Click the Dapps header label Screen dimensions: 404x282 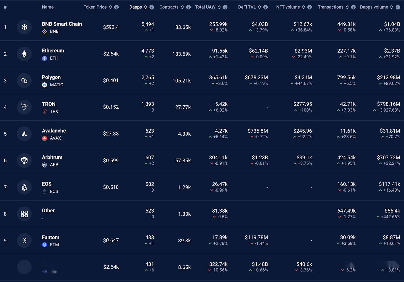[x=136, y=7]
